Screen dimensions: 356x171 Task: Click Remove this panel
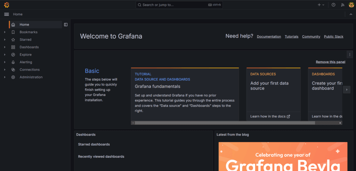point(330,62)
